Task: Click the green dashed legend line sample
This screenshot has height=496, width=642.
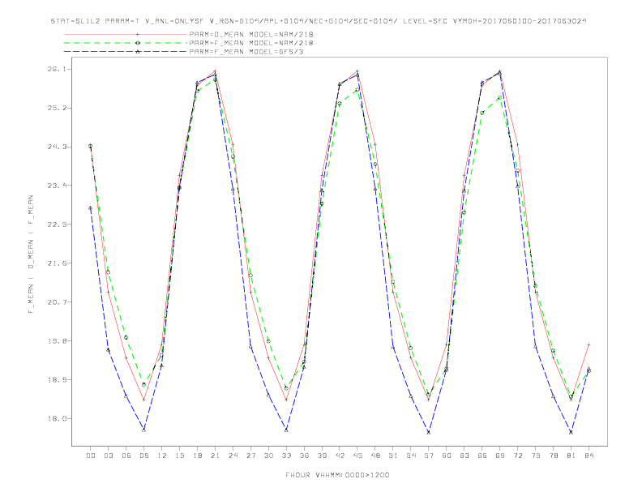Action: (126, 43)
